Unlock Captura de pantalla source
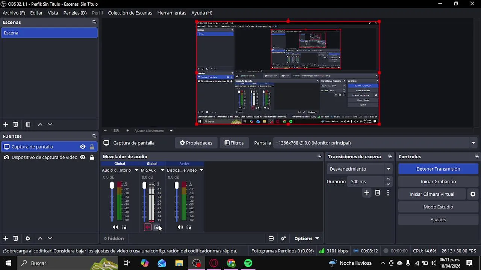This screenshot has height=270, width=481. point(92,147)
